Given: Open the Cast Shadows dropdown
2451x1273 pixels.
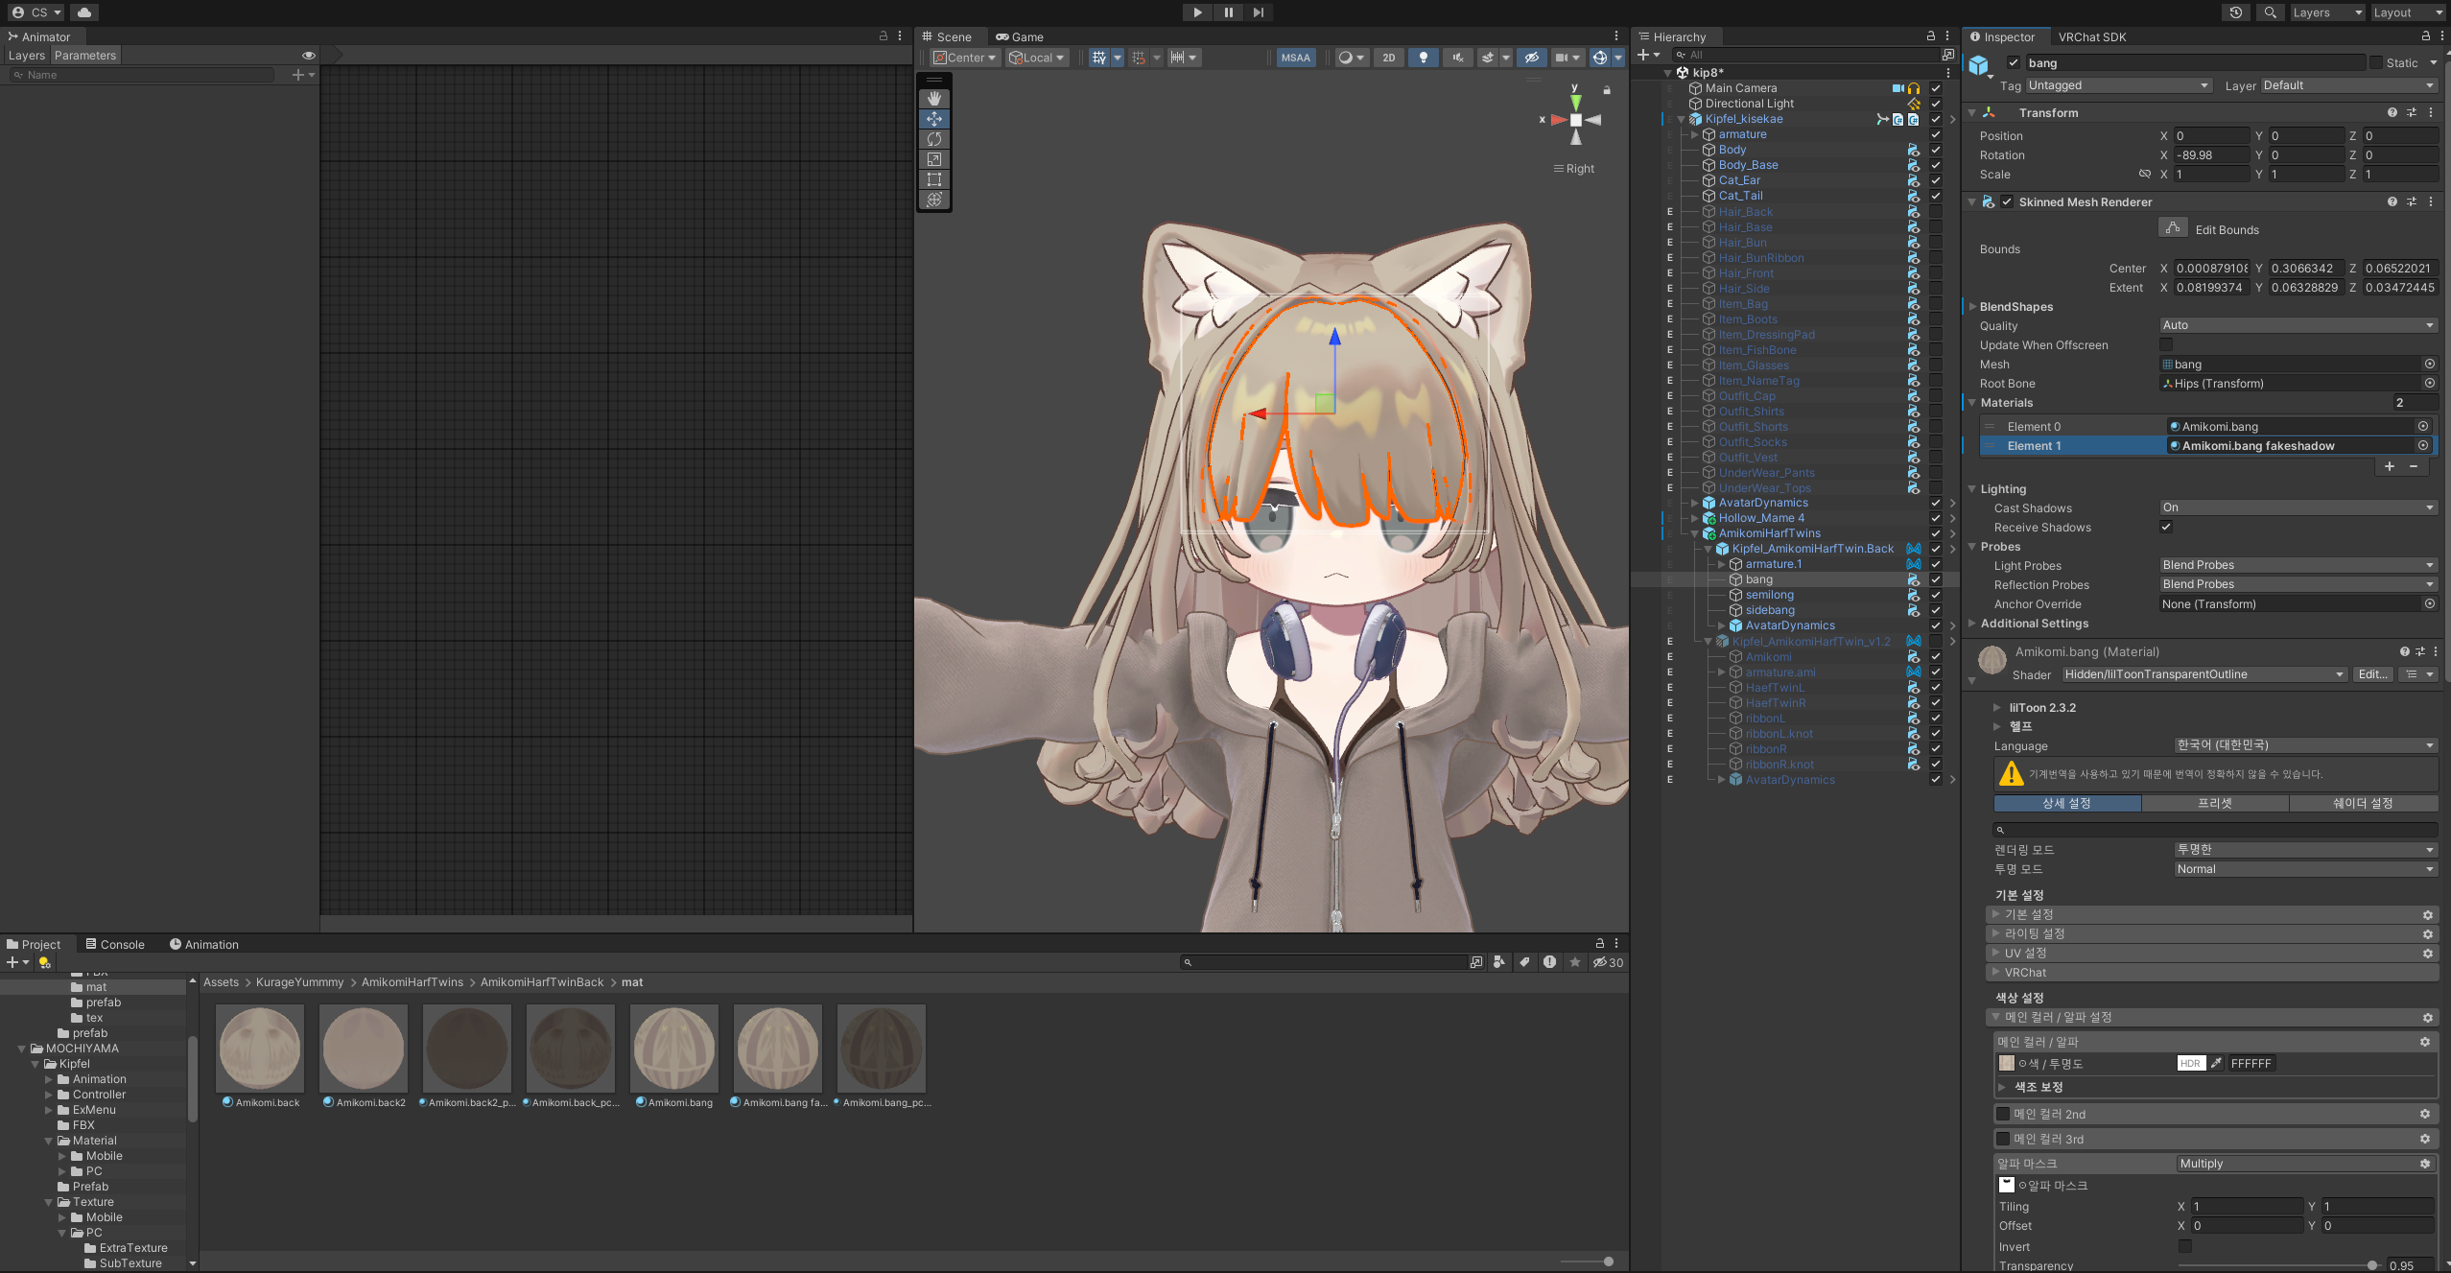Looking at the screenshot, I should click(x=2298, y=507).
